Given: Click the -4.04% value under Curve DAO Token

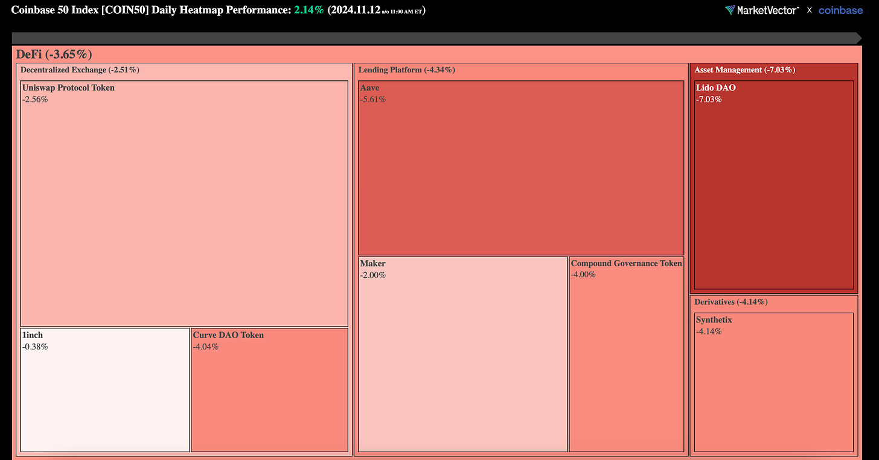Looking at the screenshot, I should (206, 347).
